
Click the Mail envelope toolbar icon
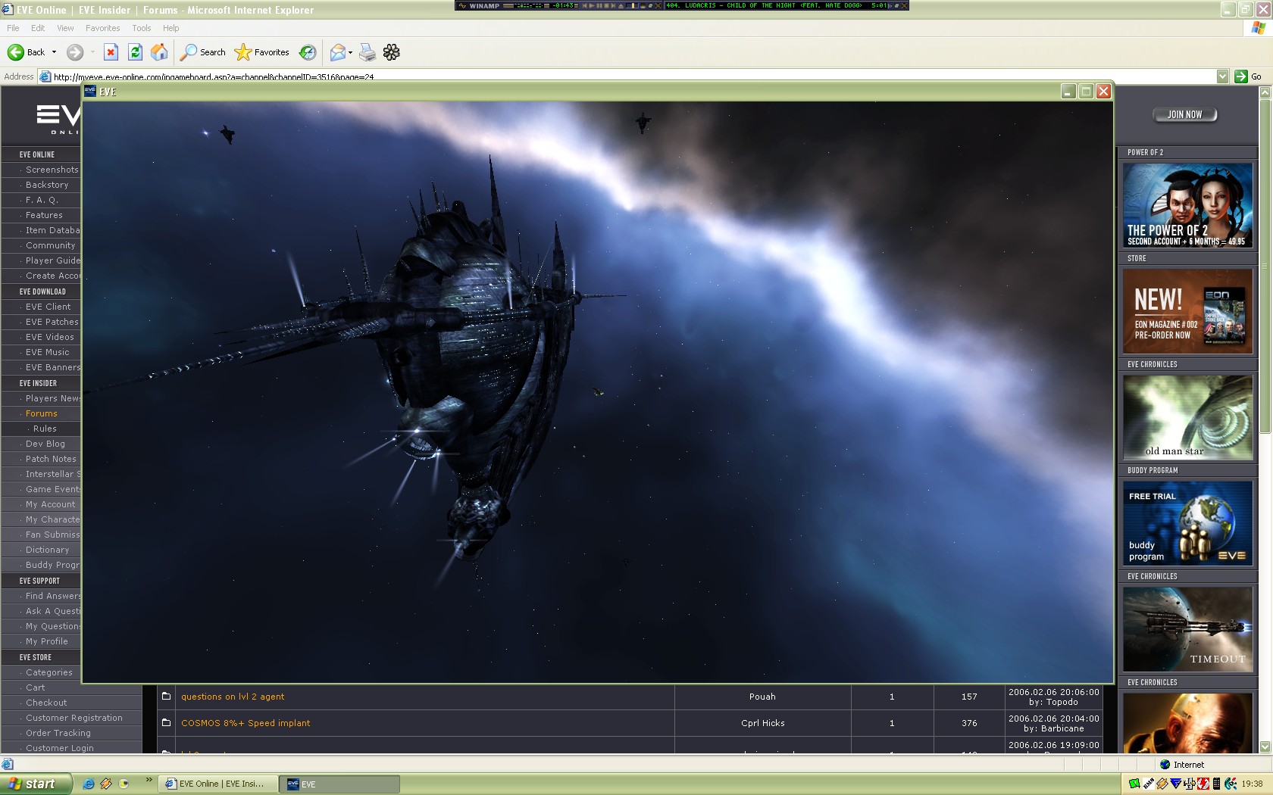click(337, 52)
